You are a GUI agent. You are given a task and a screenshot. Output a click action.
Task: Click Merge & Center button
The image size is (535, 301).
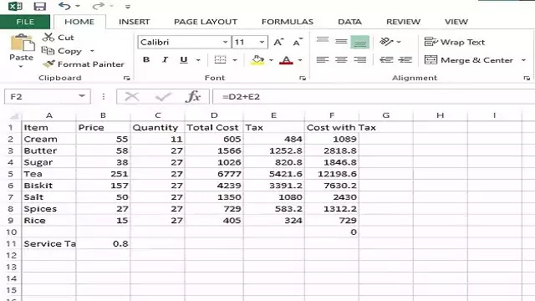(469, 60)
